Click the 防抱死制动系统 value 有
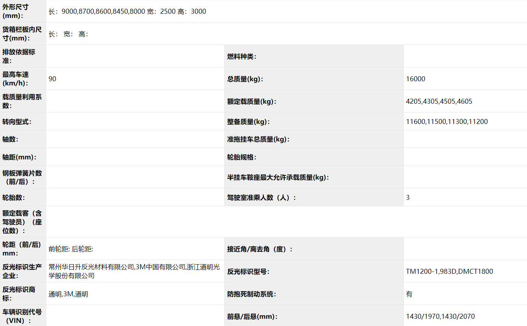Image resolution: width=527 pixels, height=326 pixels. [409, 294]
